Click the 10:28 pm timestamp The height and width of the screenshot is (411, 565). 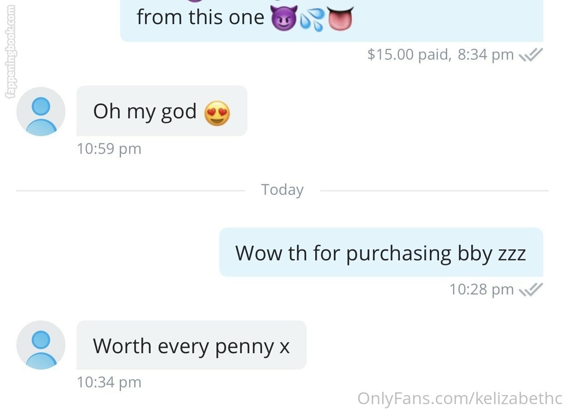pos(482,289)
